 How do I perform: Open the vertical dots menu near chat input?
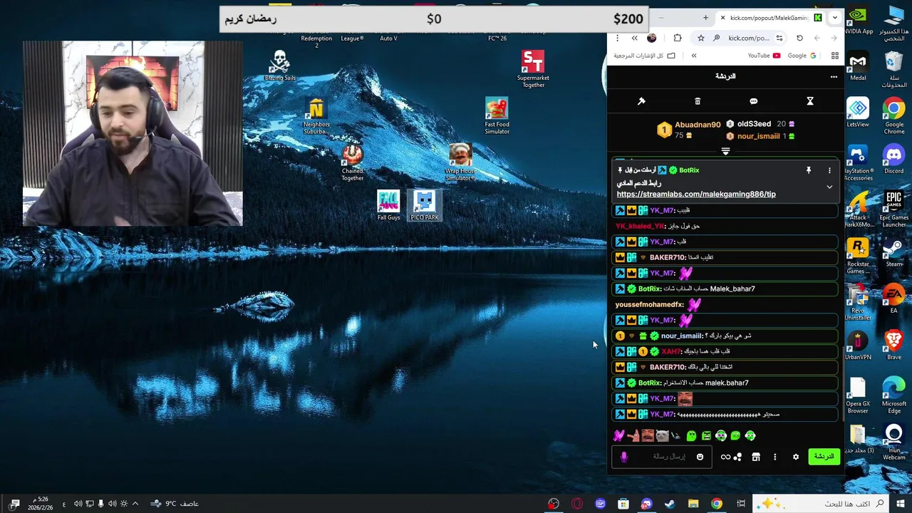point(775,457)
